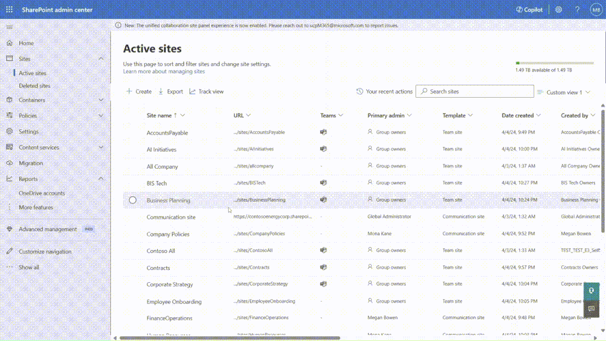Click the storage usage progress bar
This screenshot has width=606, height=341.
[x=554, y=63]
